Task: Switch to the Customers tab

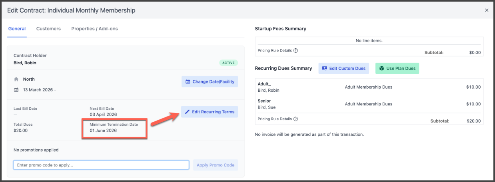Action: tap(48, 29)
